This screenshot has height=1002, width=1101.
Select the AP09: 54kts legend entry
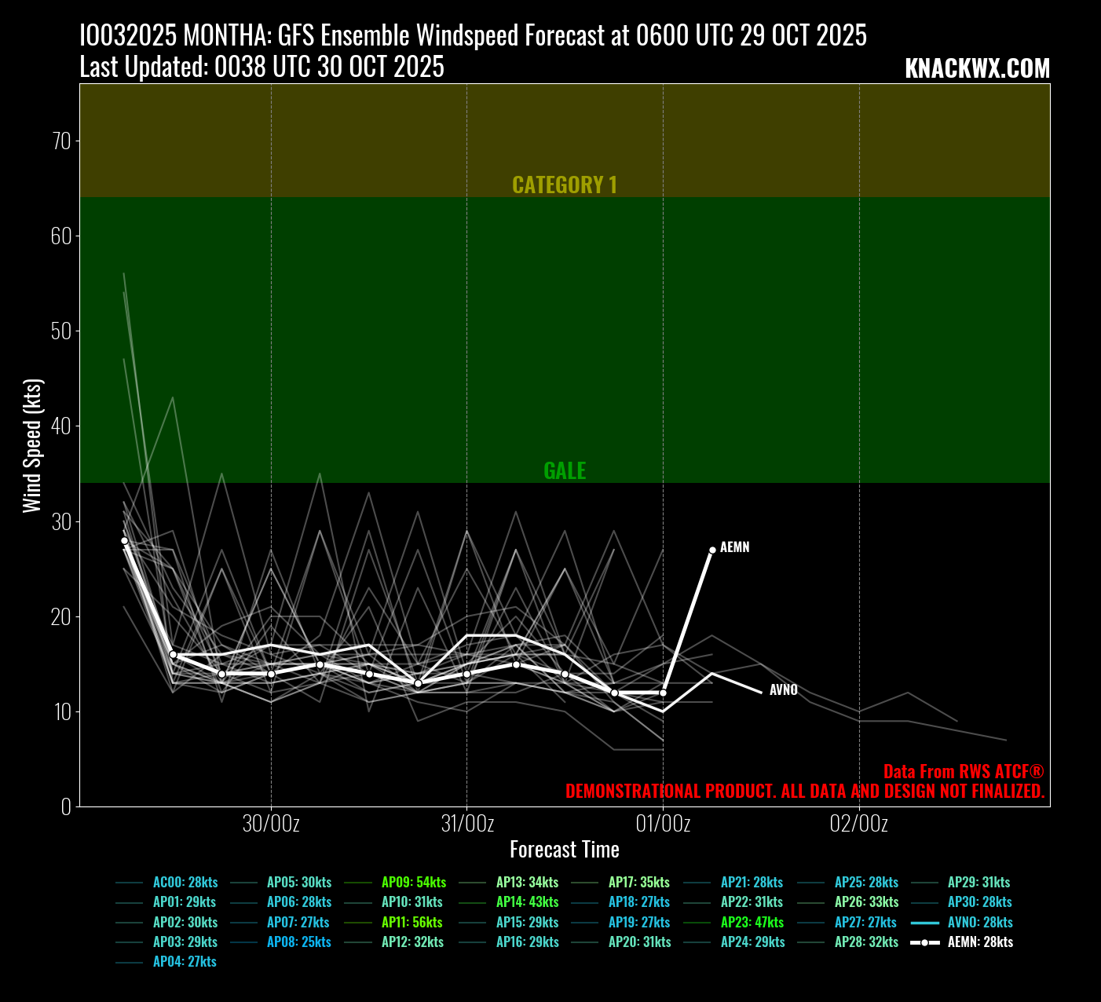click(x=413, y=882)
